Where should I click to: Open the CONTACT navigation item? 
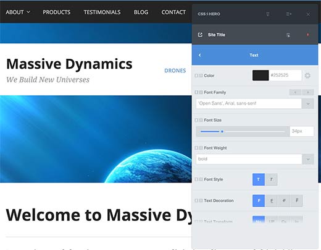[x=173, y=12]
